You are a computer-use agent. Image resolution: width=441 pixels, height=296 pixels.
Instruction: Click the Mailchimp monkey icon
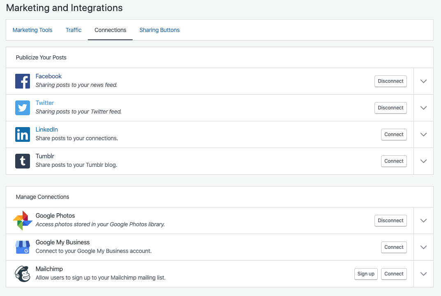[x=23, y=273]
